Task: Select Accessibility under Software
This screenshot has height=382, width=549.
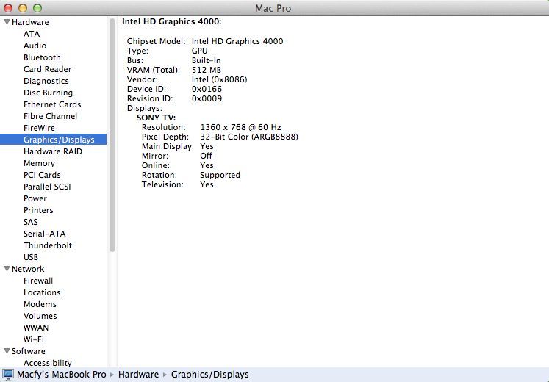Action: tap(47, 363)
